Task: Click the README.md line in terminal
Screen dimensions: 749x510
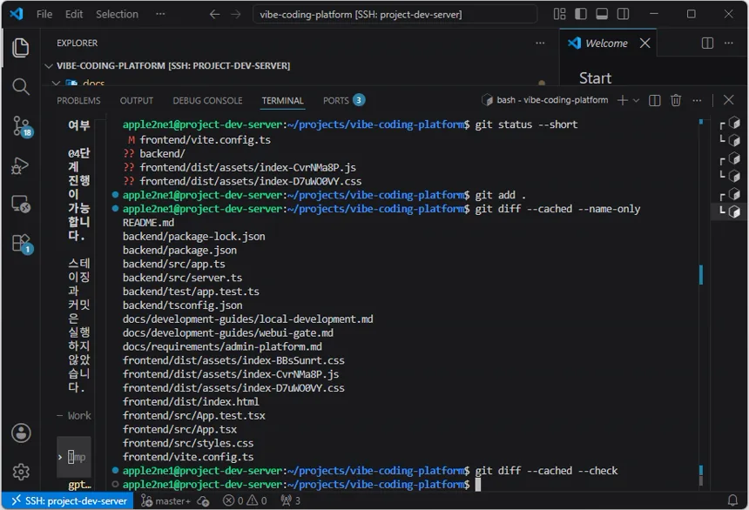Action: 149,223
